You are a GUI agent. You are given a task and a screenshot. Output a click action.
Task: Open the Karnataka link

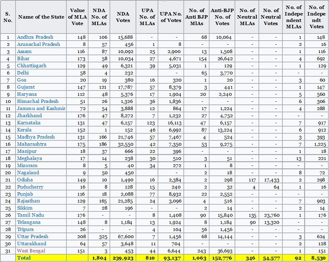[29, 123]
